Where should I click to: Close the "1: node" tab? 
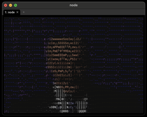click(x=17, y=12)
